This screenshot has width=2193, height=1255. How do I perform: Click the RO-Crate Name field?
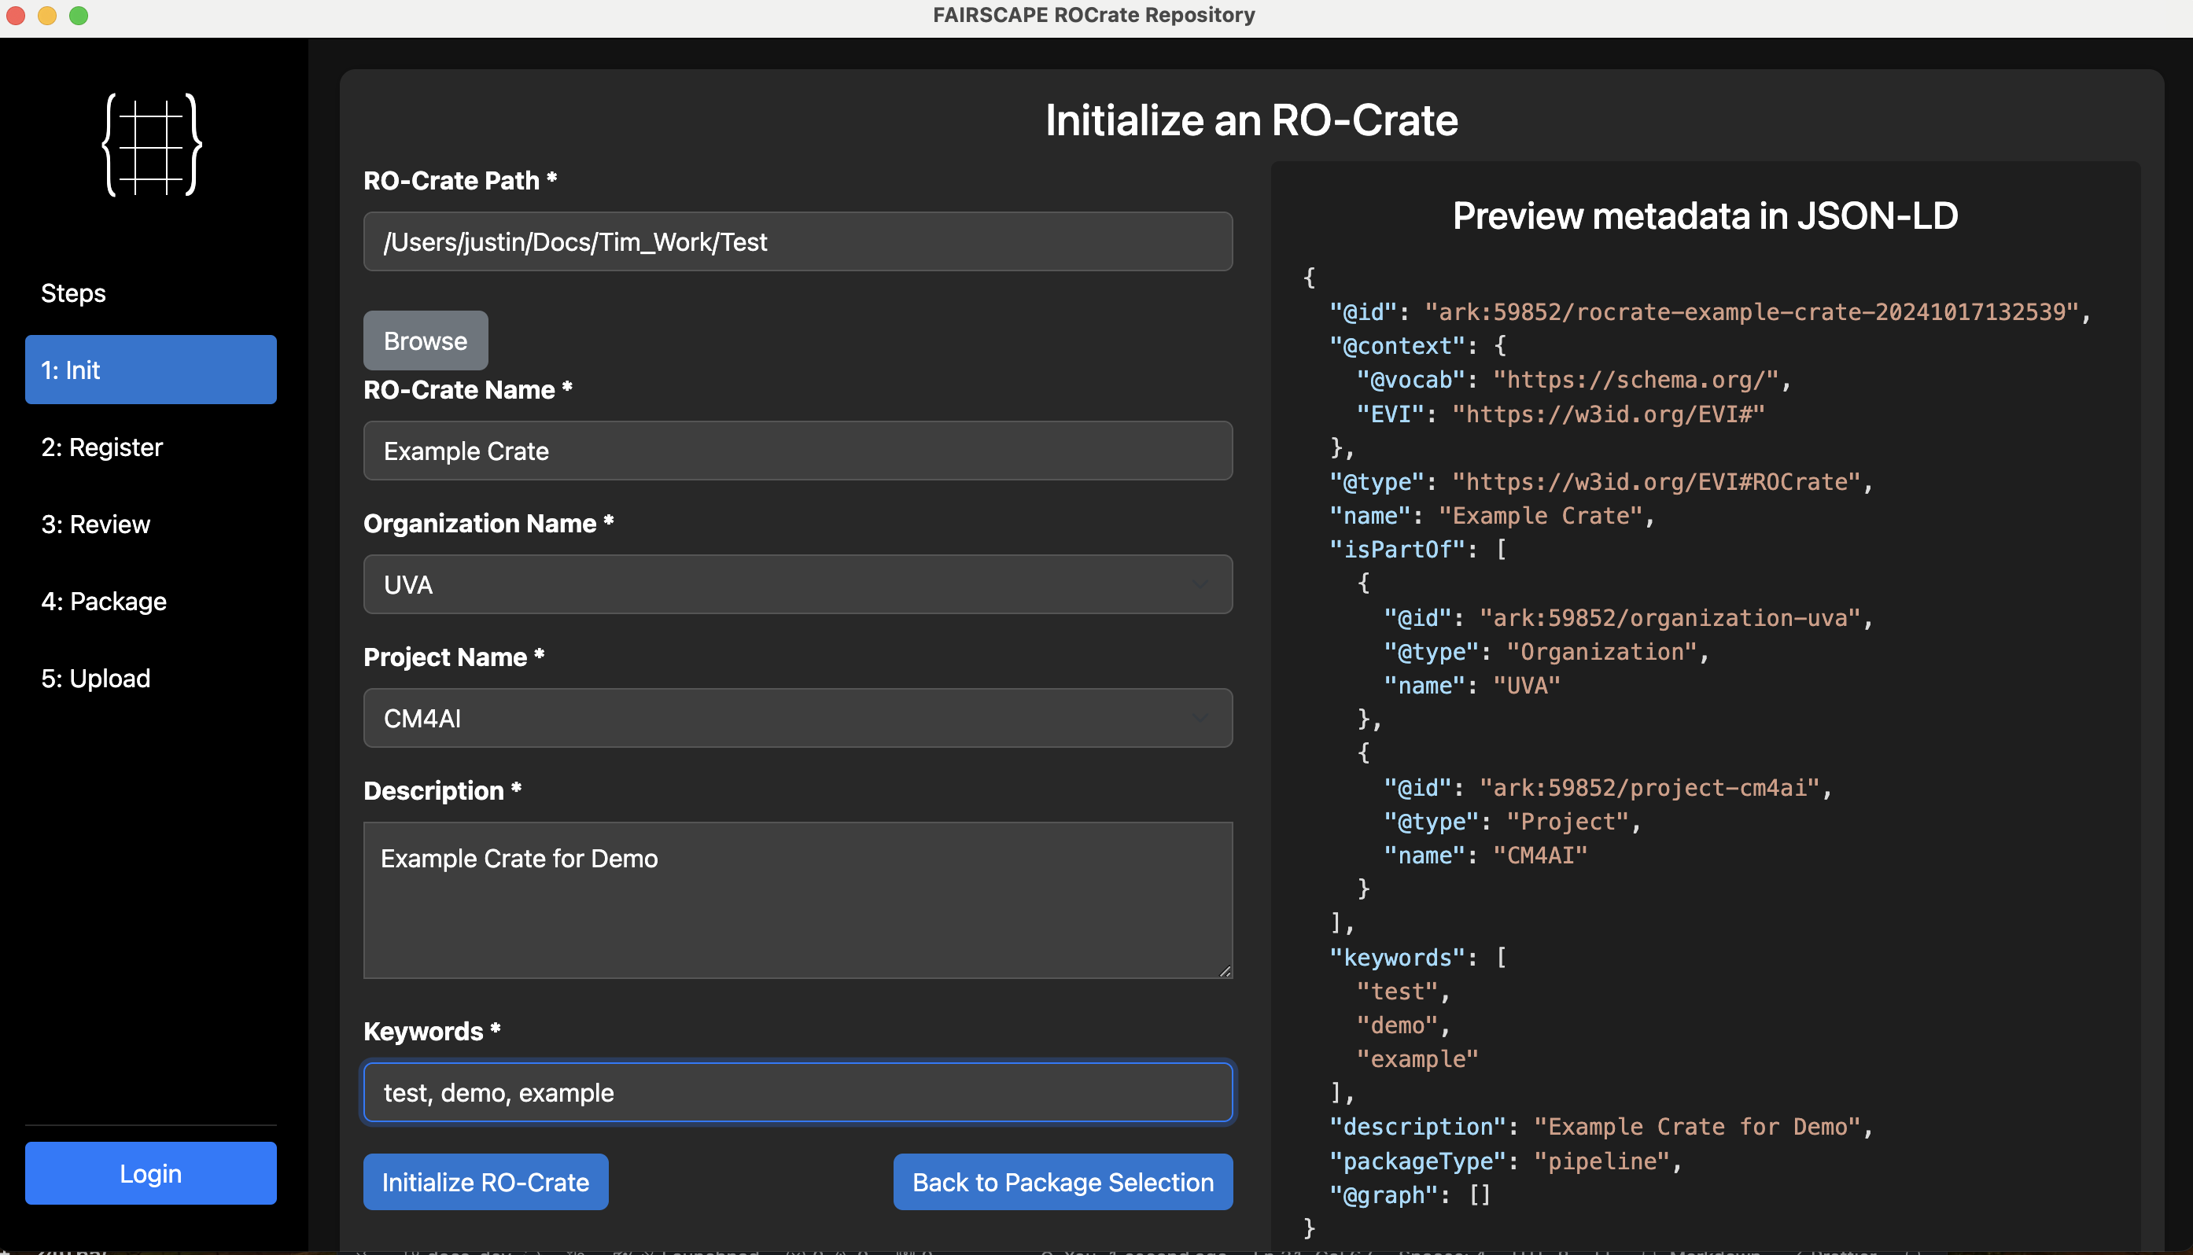coord(798,451)
